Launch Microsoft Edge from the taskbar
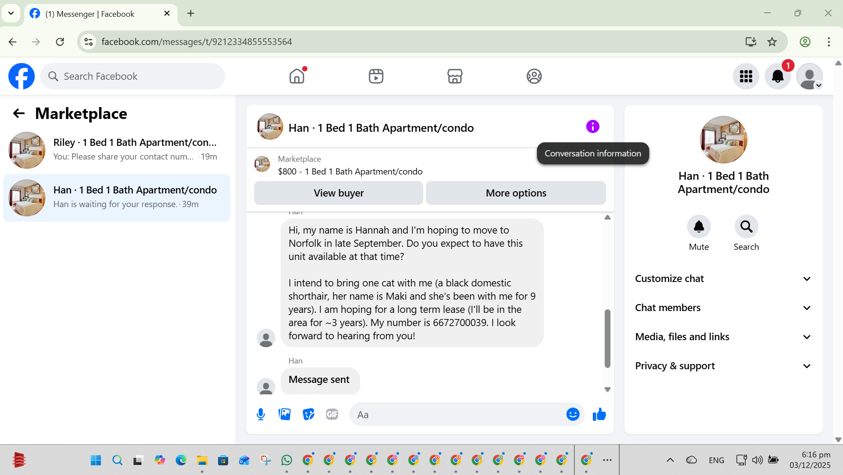843x475 pixels. coord(181,460)
